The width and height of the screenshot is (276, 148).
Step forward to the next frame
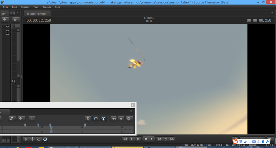pyautogui.click(x=160, y=139)
